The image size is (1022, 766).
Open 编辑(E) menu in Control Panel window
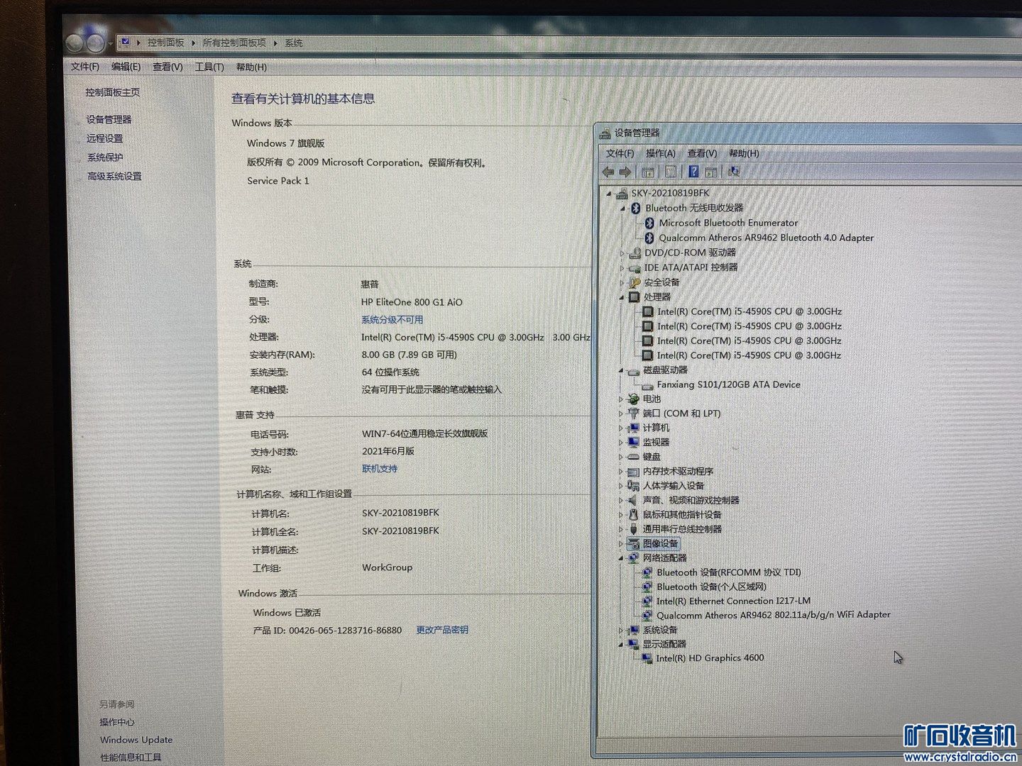(x=126, y=67)
